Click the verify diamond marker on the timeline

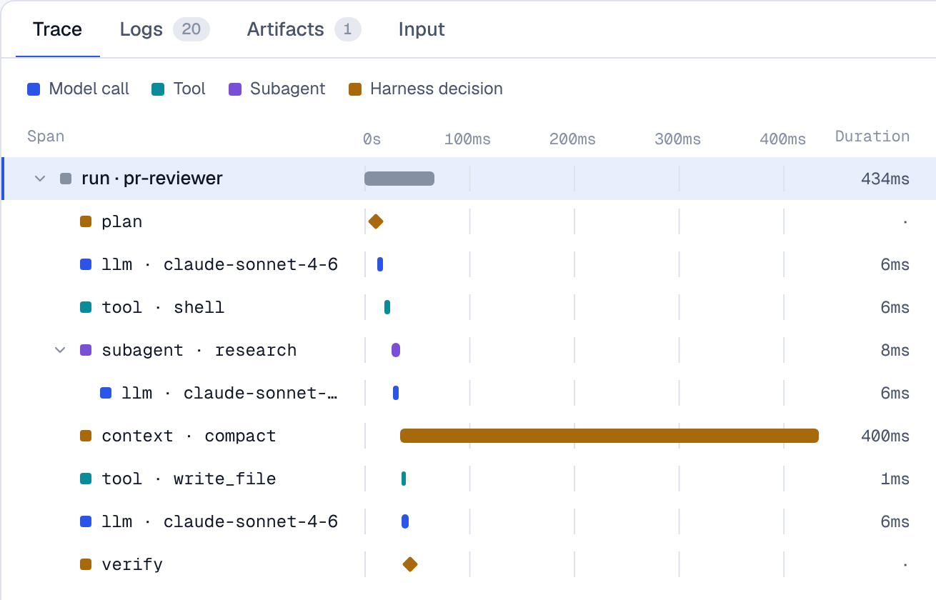point(409,564)
